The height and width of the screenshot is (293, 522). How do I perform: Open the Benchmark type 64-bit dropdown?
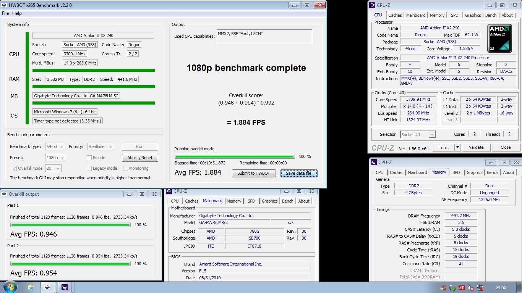point(55,146)
